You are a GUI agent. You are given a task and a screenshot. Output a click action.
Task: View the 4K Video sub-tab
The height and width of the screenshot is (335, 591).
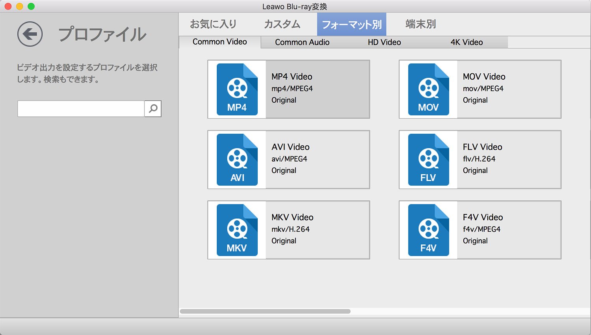(x=467, y=42)
